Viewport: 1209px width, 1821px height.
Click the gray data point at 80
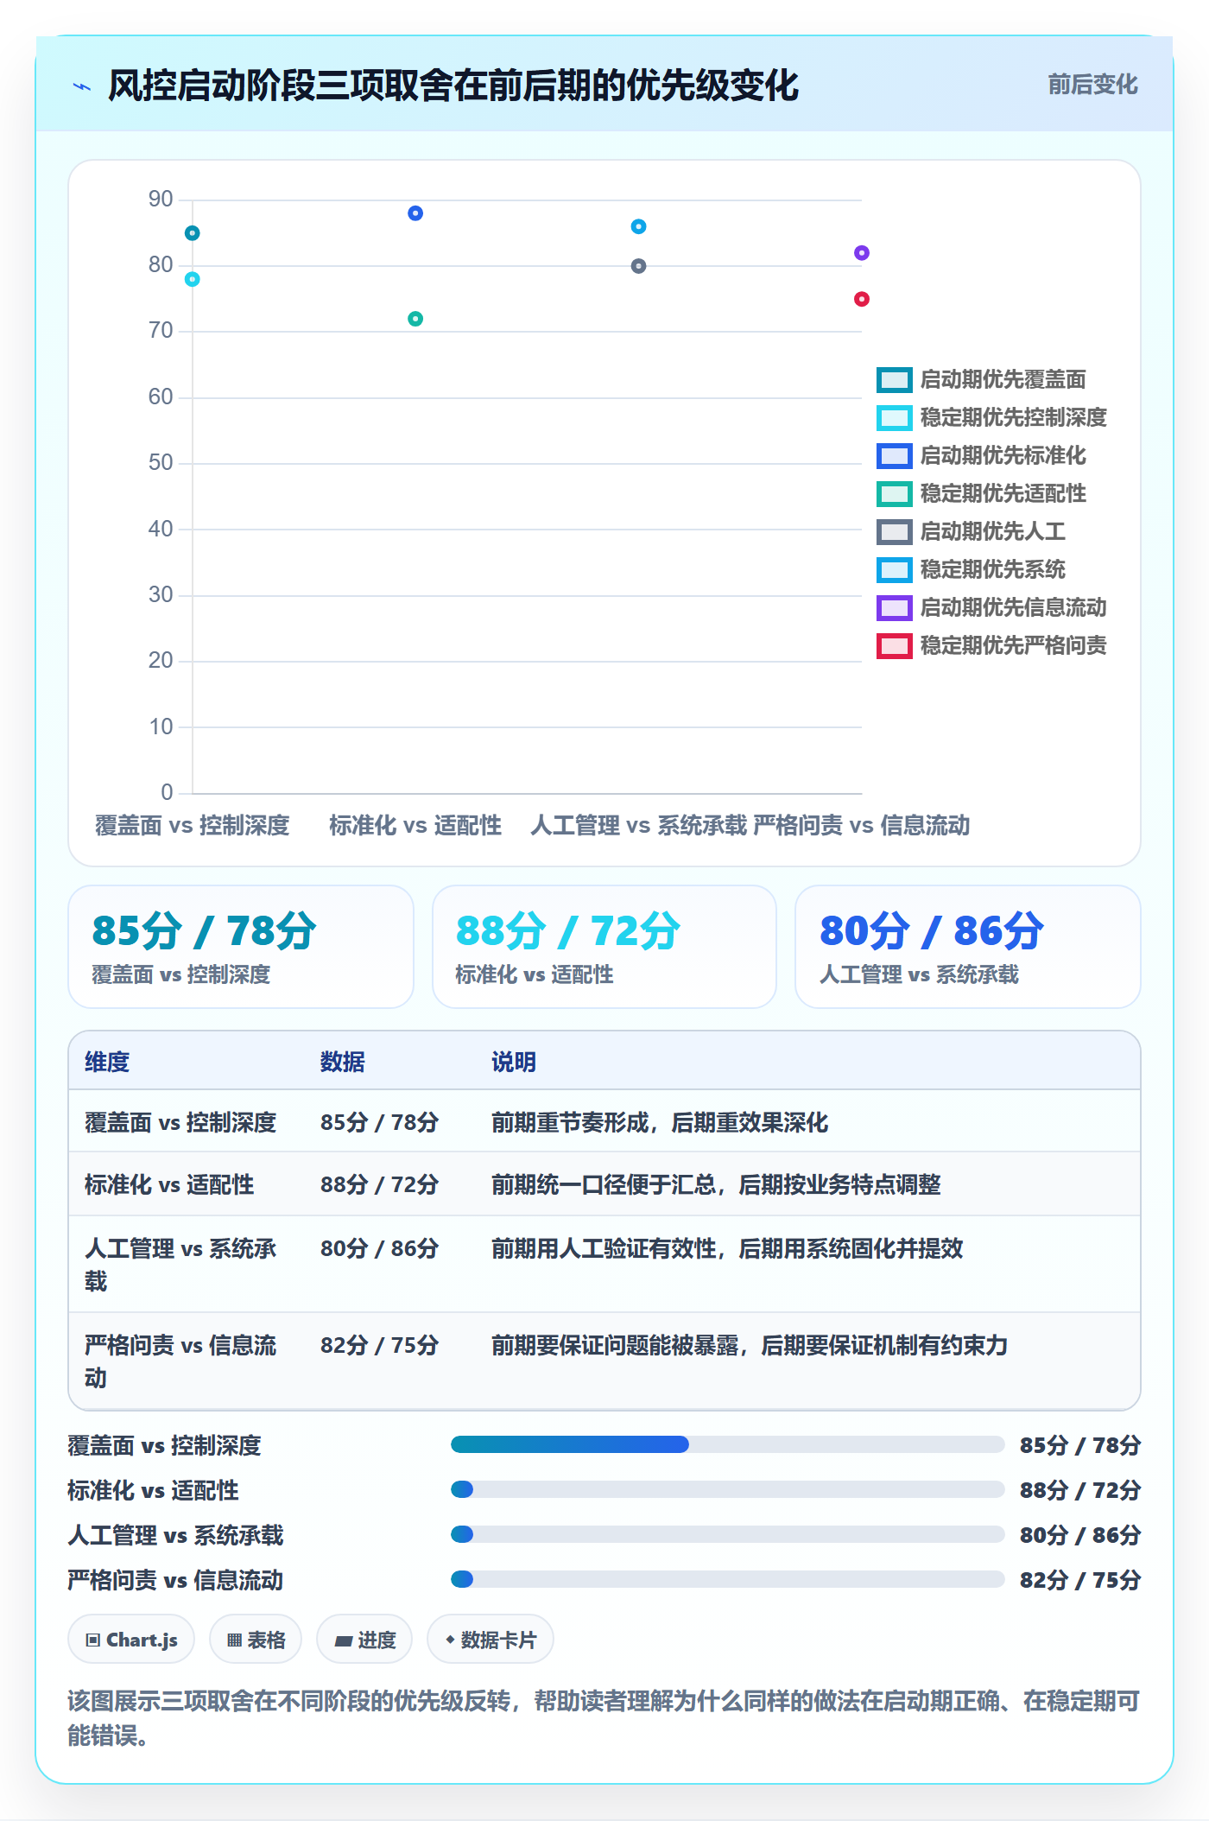pyautogui.click(x=638, y=266)
